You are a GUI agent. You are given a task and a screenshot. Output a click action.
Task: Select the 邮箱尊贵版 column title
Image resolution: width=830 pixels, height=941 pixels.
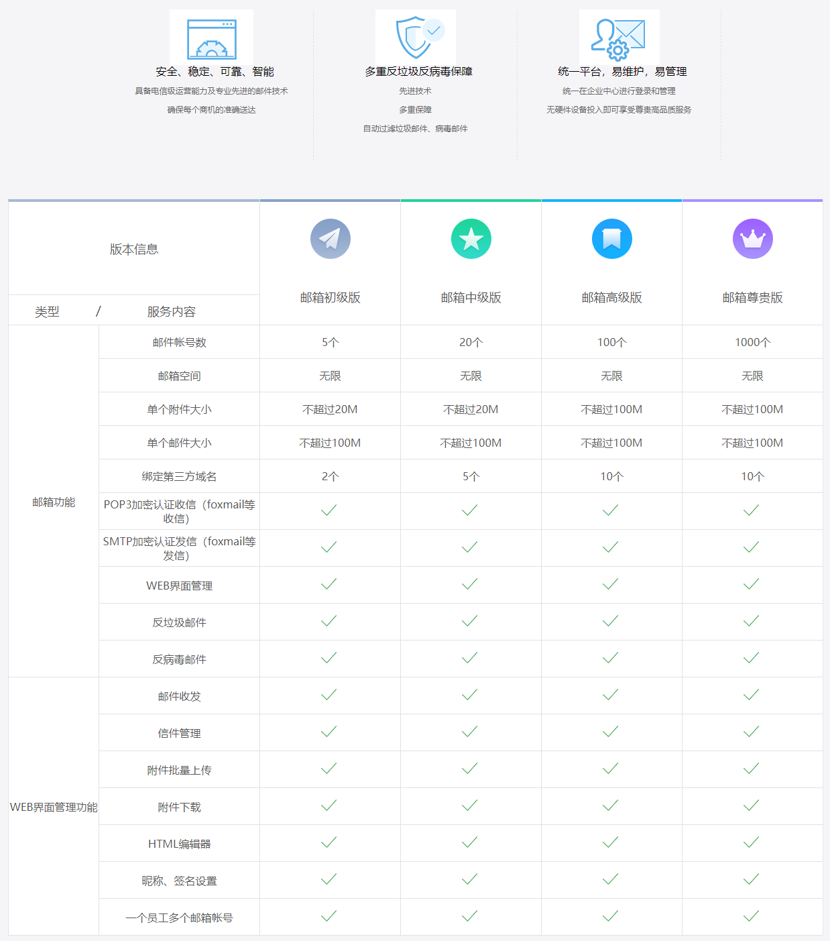pyautogui.click(x=753, y=298)
